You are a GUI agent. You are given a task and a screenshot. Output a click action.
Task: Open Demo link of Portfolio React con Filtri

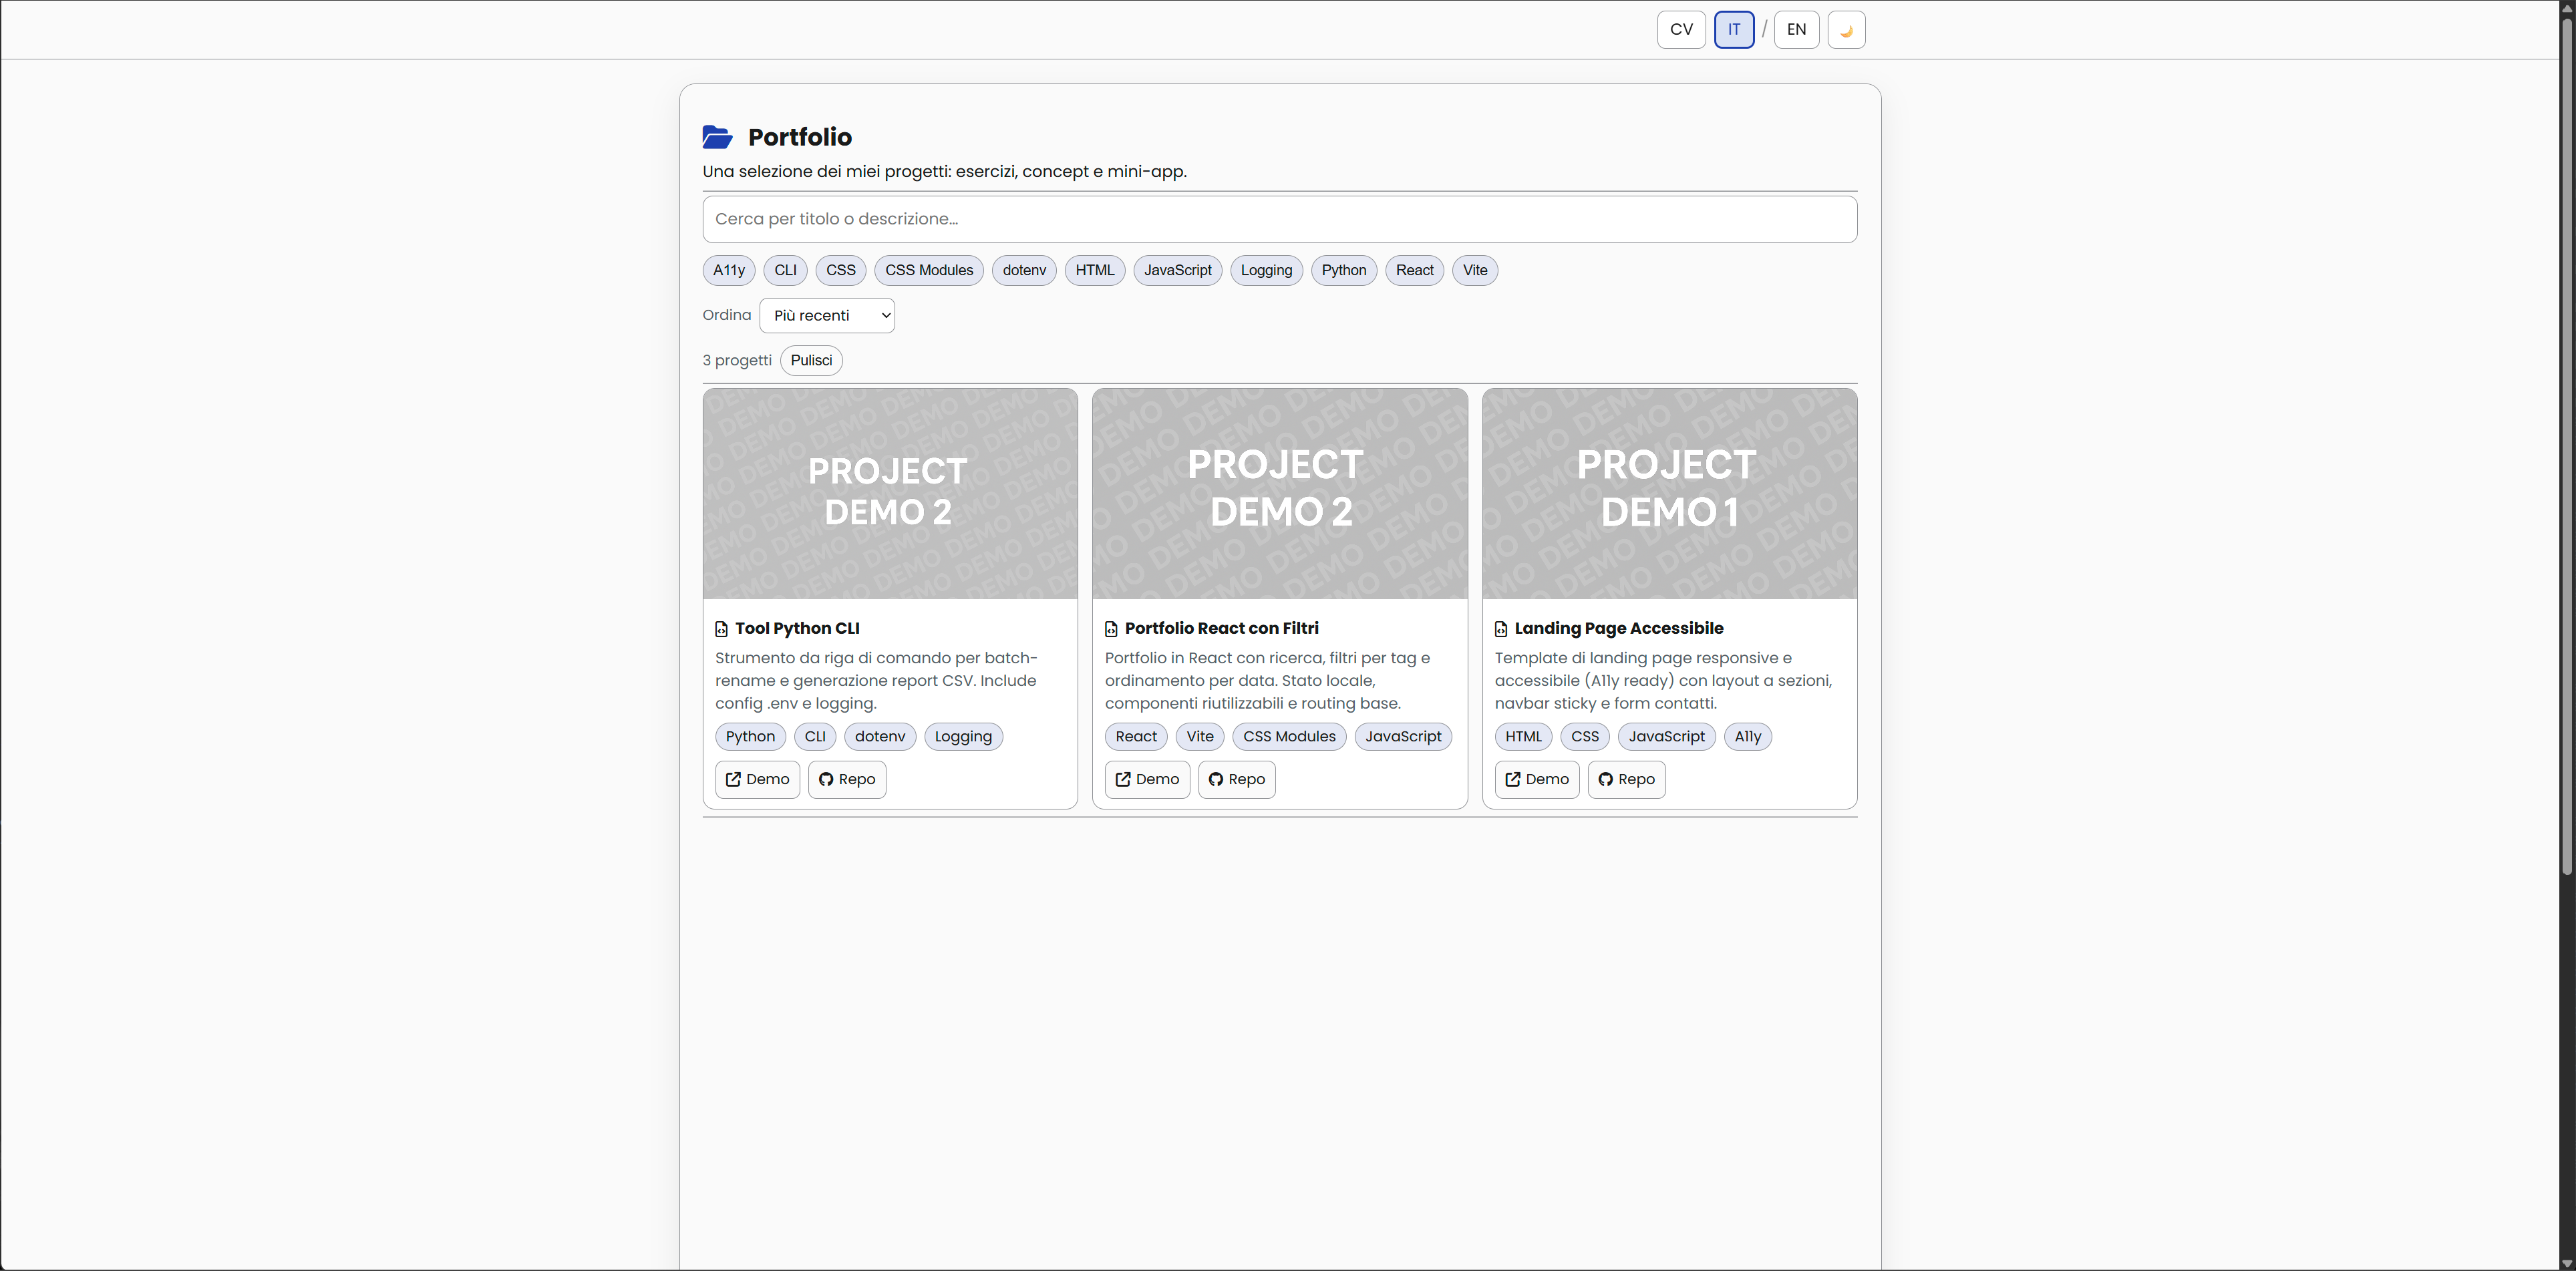coord(1147,779)
